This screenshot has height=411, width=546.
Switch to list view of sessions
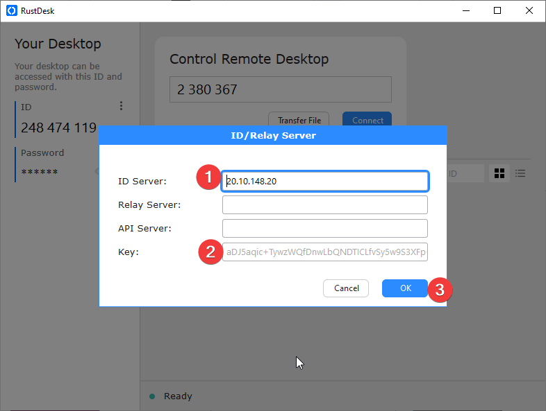[x=520, y=173]
